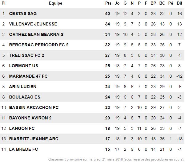Open BASSIN ARCACHON FC team entry
Viewport: 185px width, 163px height.
click(x=34, y=107)
